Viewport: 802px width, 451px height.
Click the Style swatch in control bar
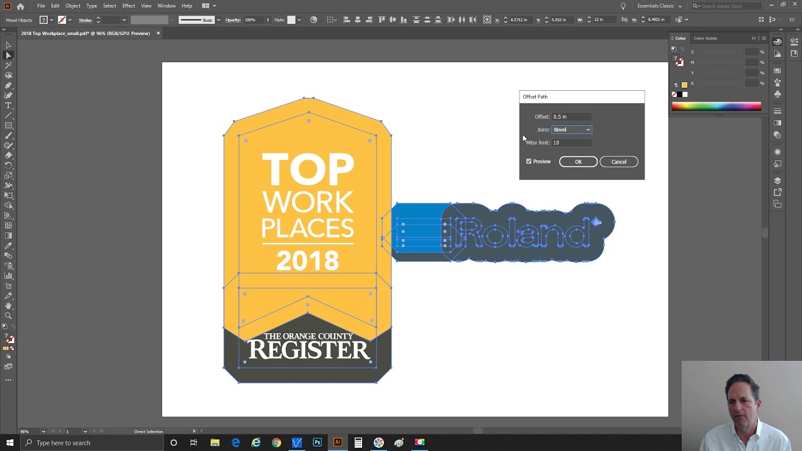coord(291,19)
